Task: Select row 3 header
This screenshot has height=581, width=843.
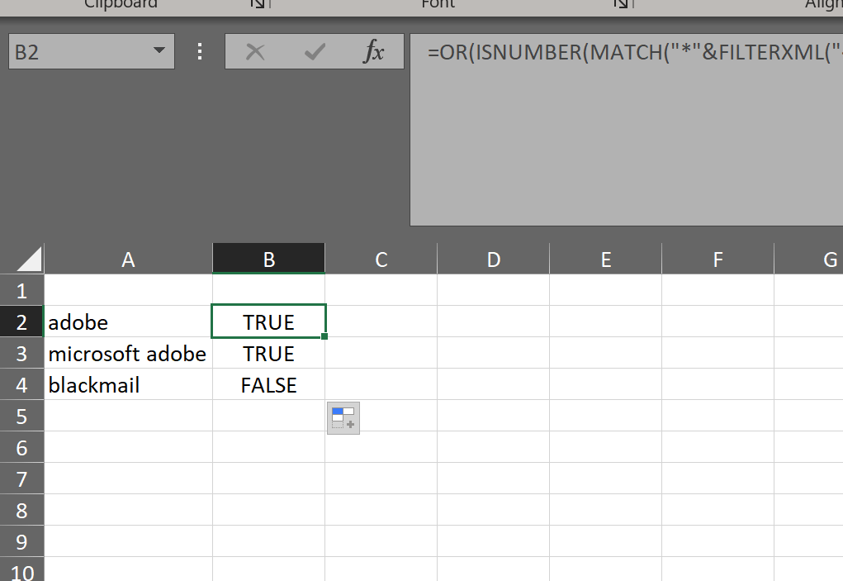Action: pyautogui.click(x=21, y=353)
